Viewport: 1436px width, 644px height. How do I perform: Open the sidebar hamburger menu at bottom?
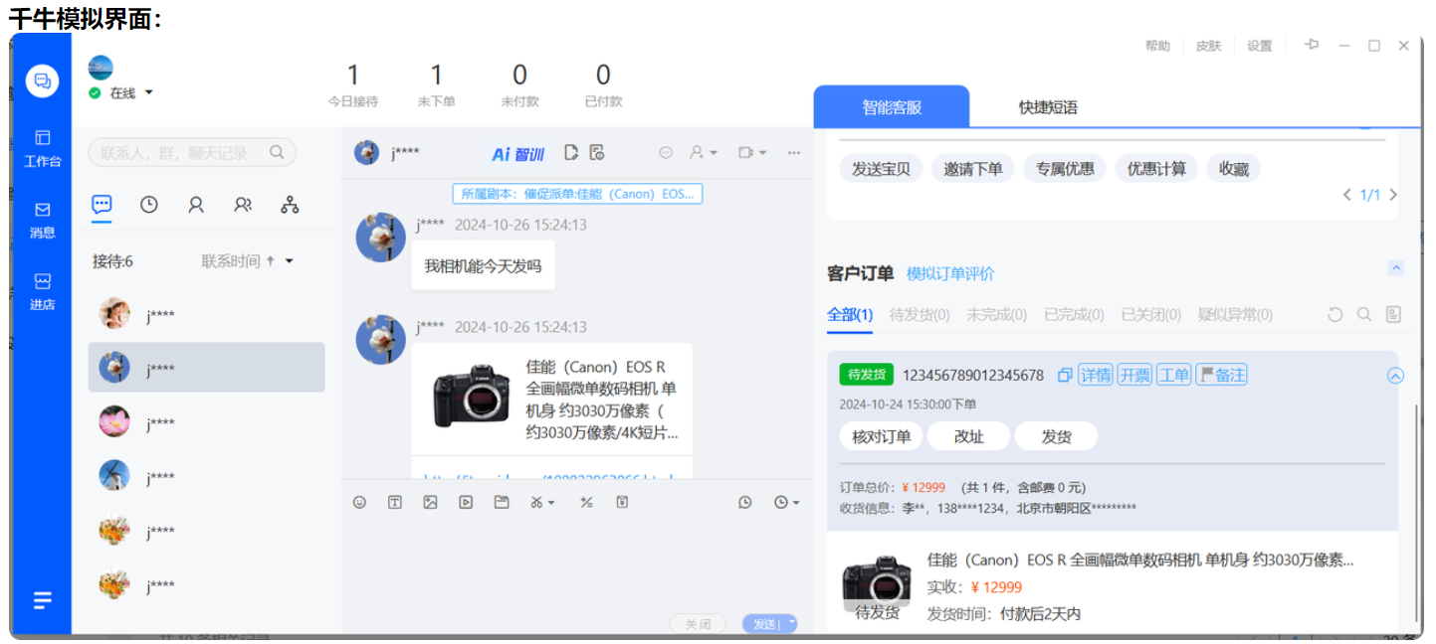[x=42, y=600]
